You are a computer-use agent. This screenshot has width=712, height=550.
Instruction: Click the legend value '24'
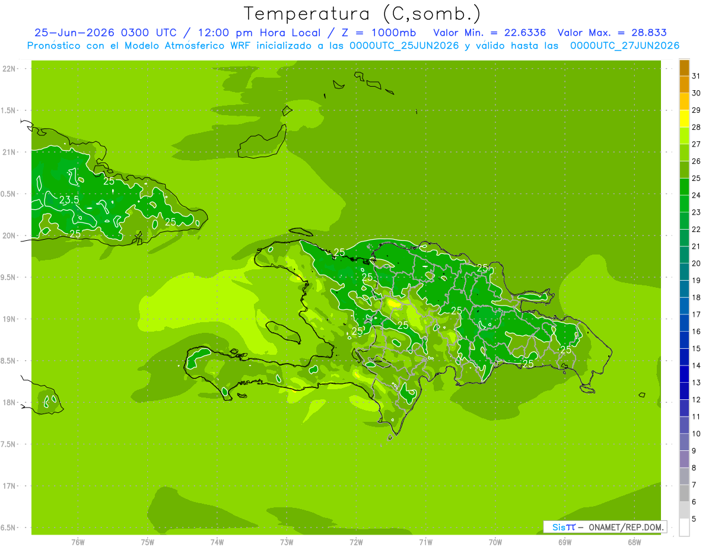tap(696, 195)
